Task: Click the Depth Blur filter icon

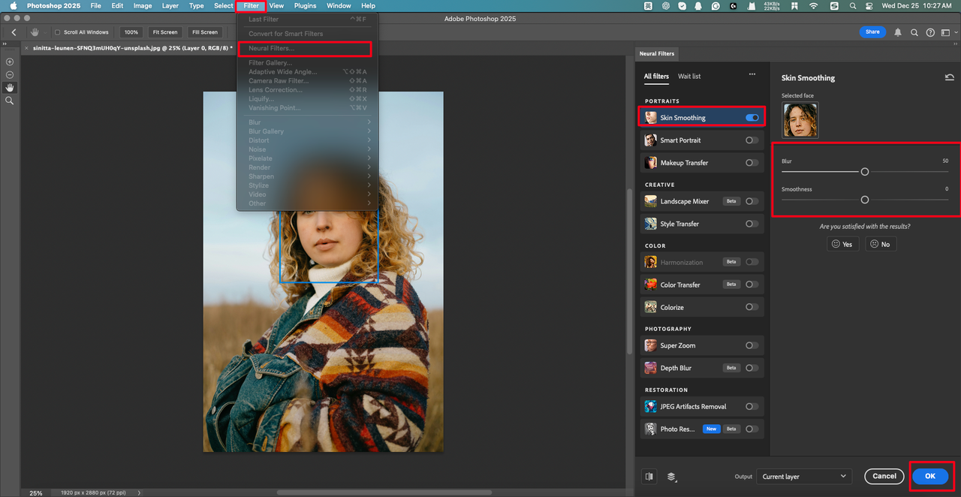Action: [651, 368]
